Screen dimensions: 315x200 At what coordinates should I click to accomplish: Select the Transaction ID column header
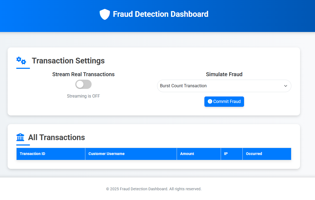pyautogui.click(x=32, y=154)
